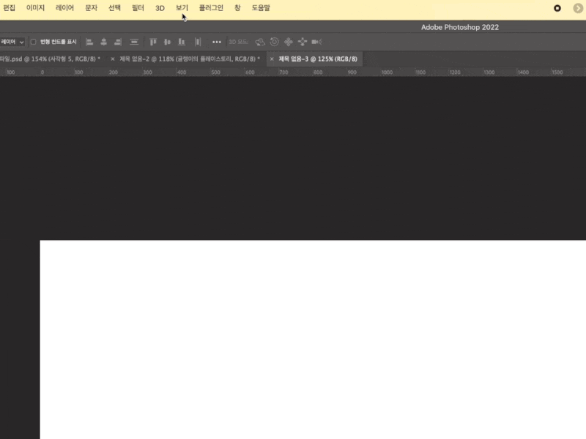
Task: Open more align options (three dots)
Action: [x=216, y=42]
